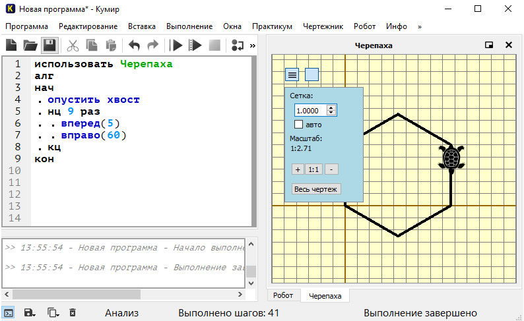Open an existing program file
The image size is (524, 321).
click(x=30, y=45)
